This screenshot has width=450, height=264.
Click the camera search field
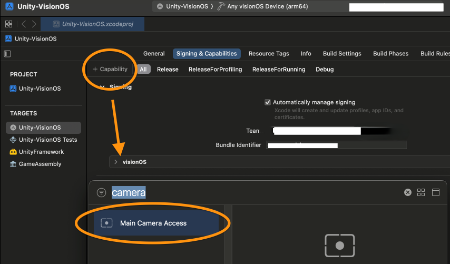coord(253,193)
